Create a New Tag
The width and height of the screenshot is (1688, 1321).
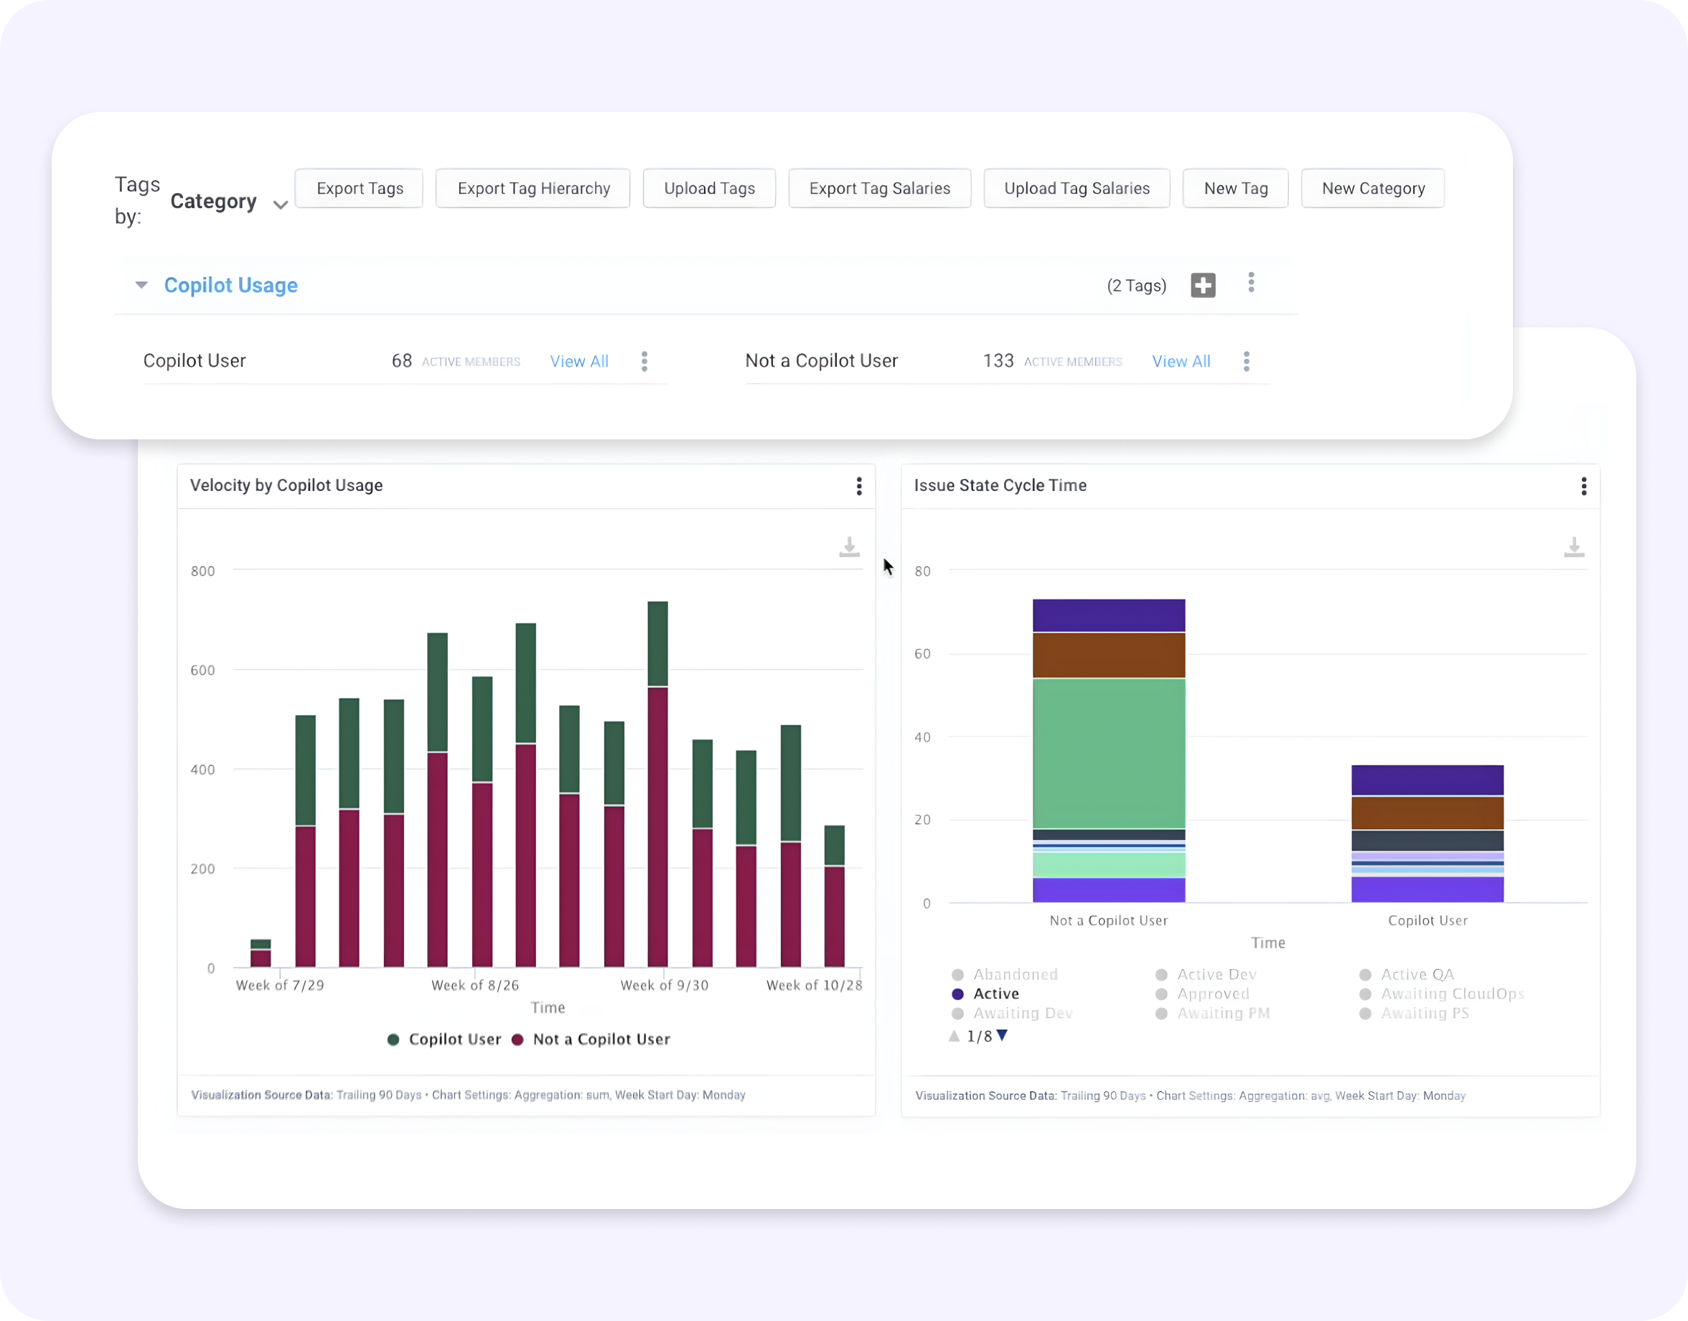coord(1235,188)
